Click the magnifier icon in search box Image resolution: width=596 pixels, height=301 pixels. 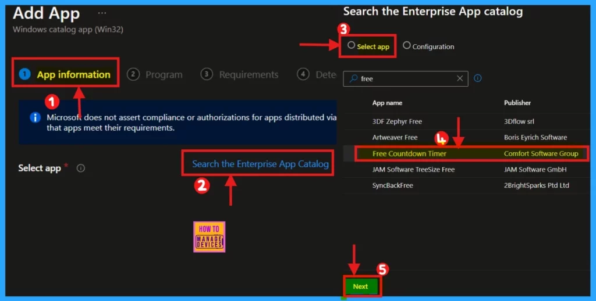click(353, 78)
